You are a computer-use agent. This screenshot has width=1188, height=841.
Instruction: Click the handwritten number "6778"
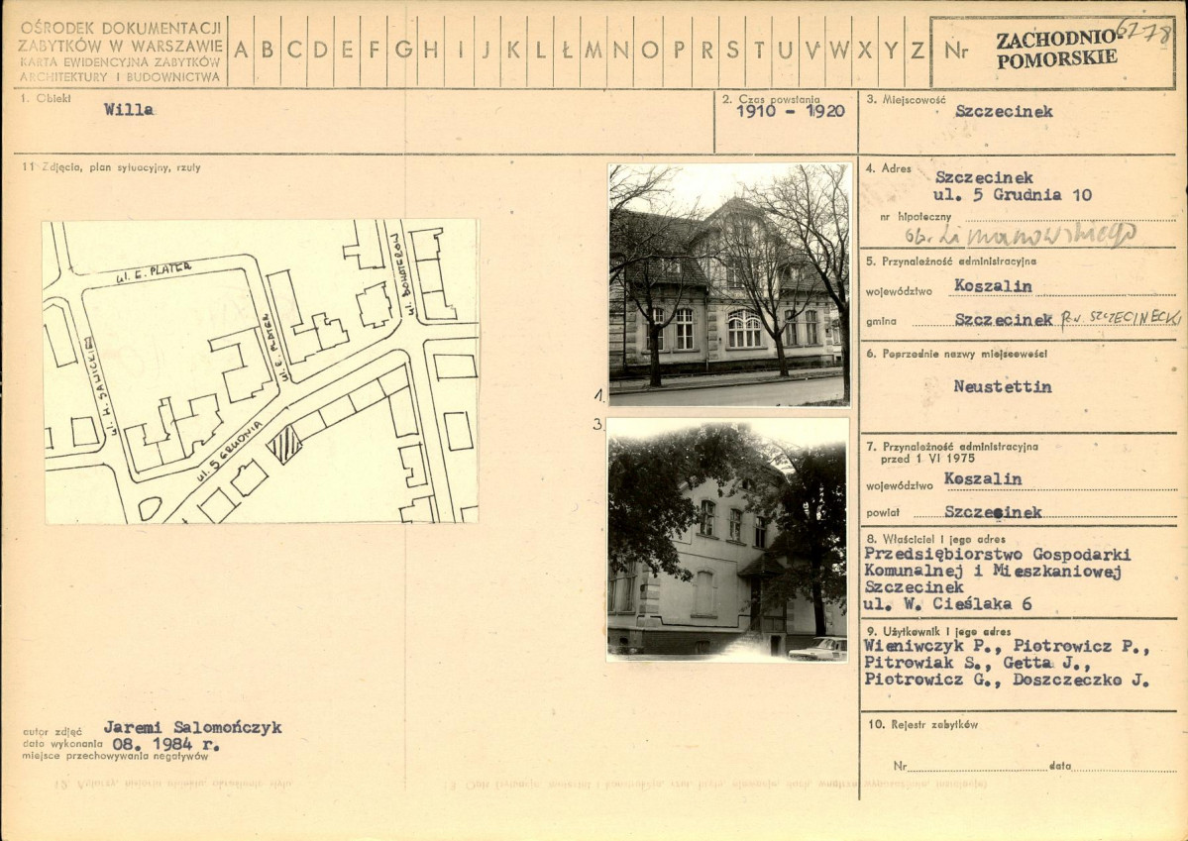point(1143,31)
